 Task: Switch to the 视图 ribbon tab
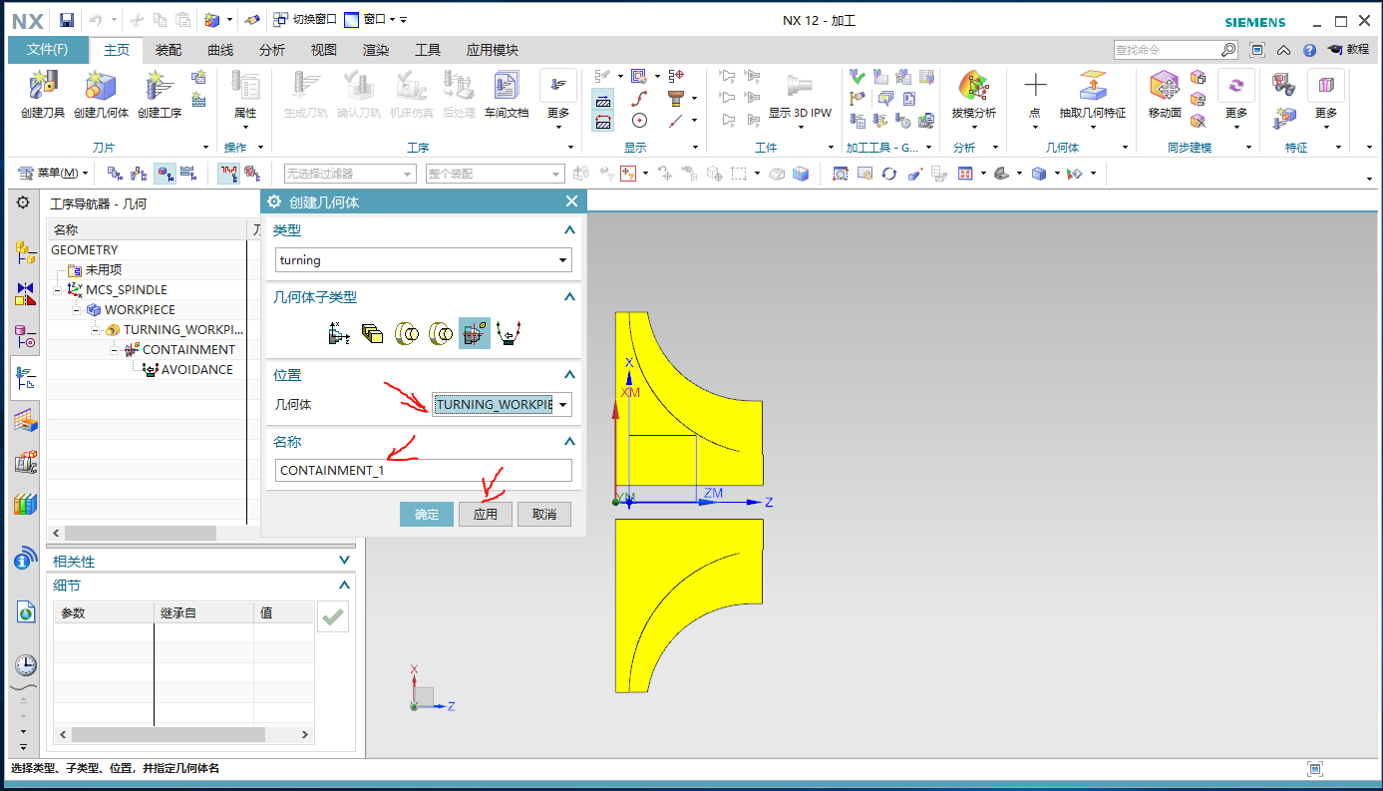[x=324, y=50]
